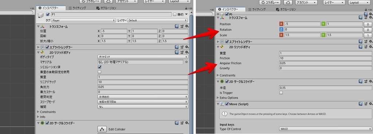373x134 pixels.
Task: Open the 補間 なし dropdown
Action: (x=143, y=106)
